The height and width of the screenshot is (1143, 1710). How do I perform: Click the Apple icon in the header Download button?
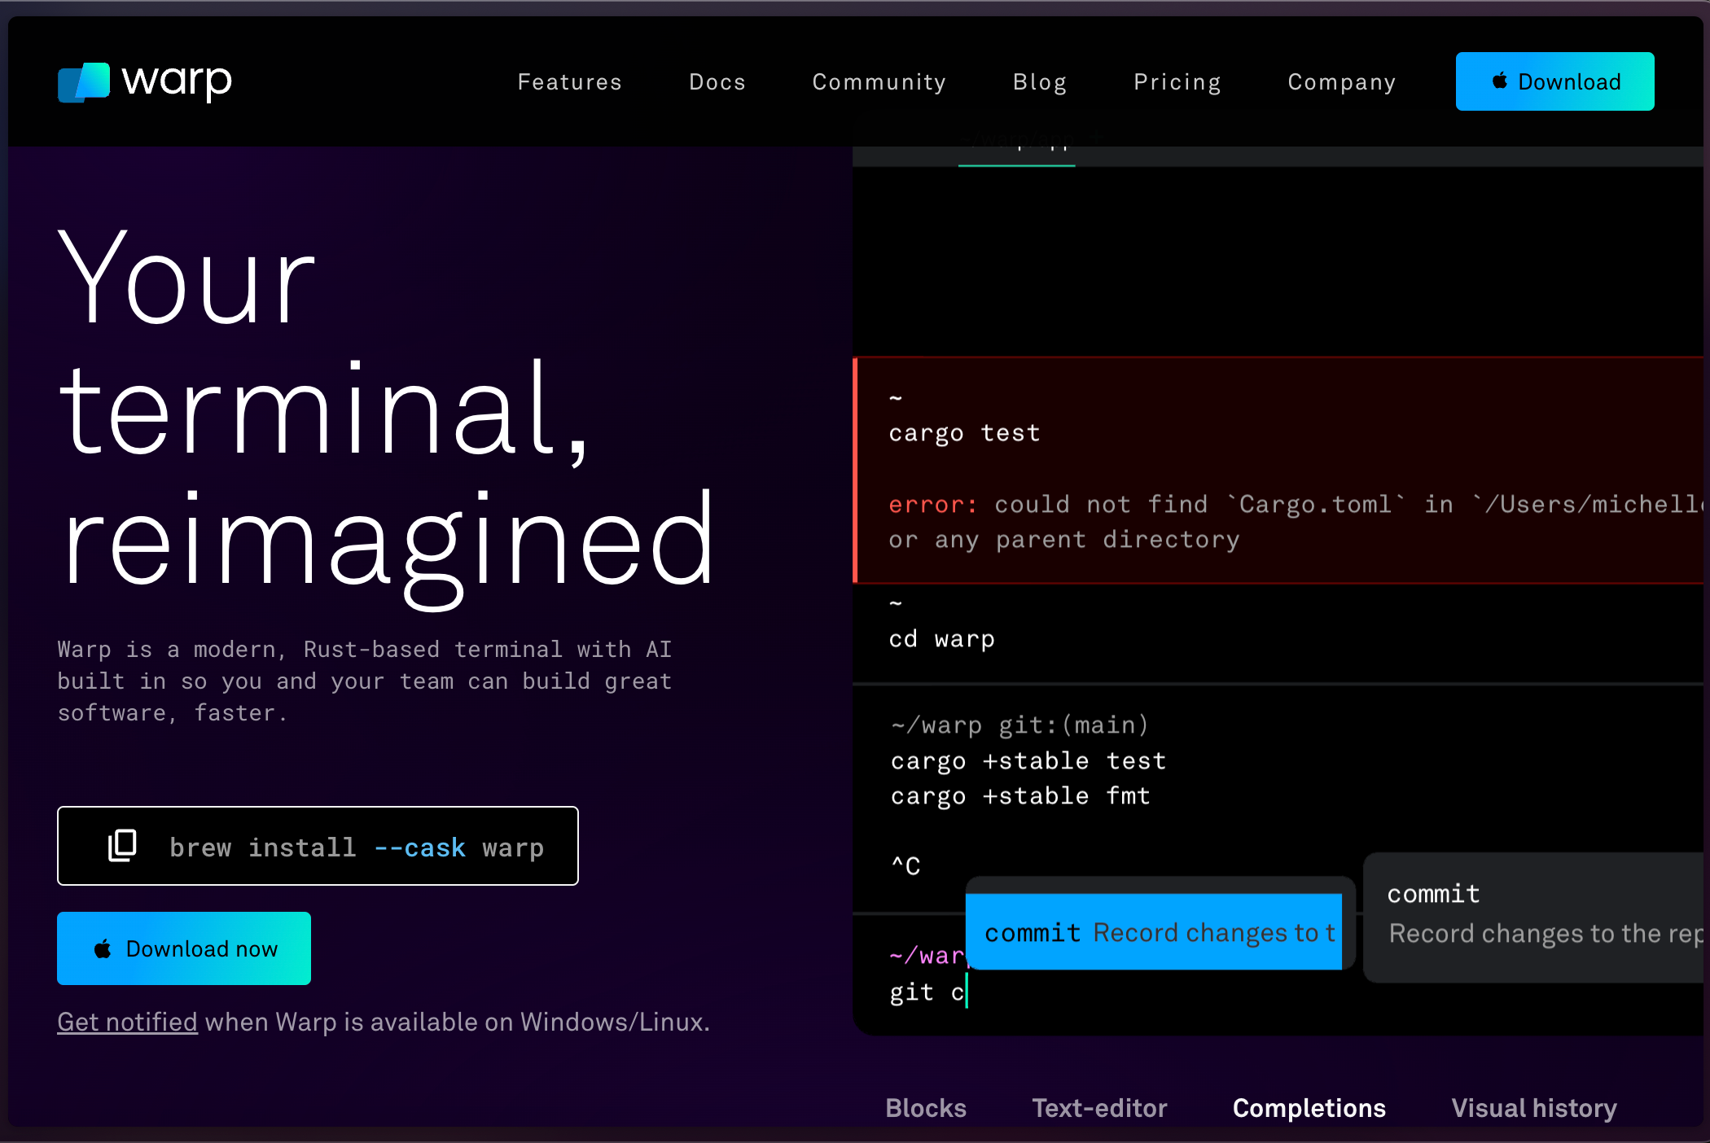click(1499, 81)
